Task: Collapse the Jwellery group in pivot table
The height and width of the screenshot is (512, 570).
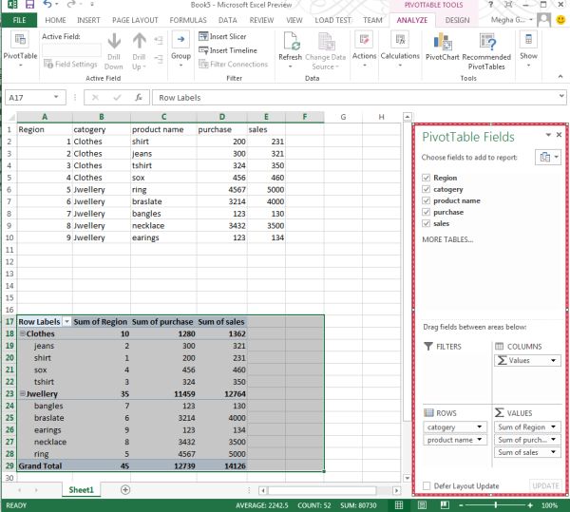Action: (x=22, y=393)
